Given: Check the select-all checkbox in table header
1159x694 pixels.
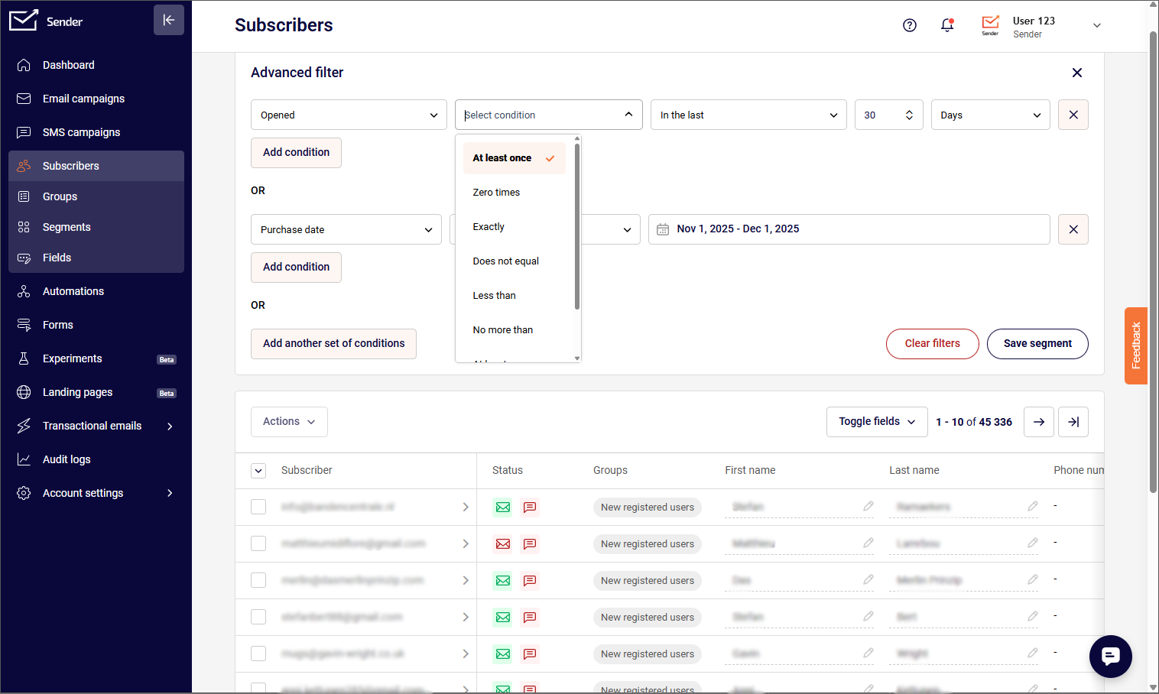Looking at the screenshot, I should pos(258,470).
